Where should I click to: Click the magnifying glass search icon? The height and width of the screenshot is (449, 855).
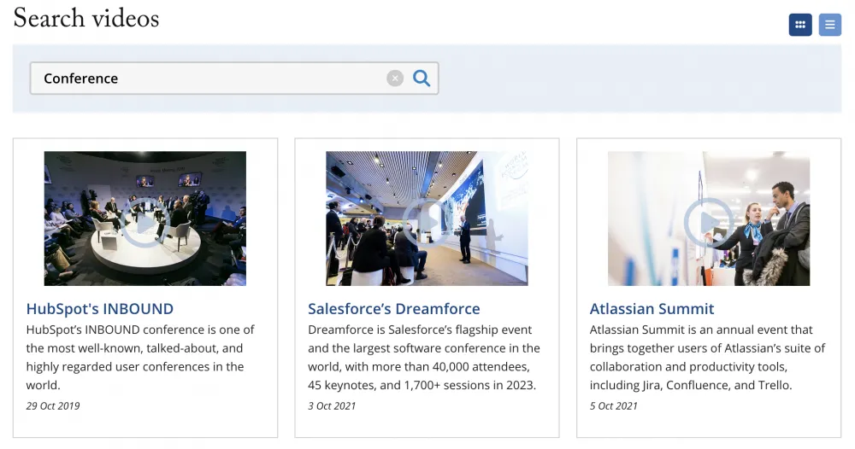click(422, 79)
